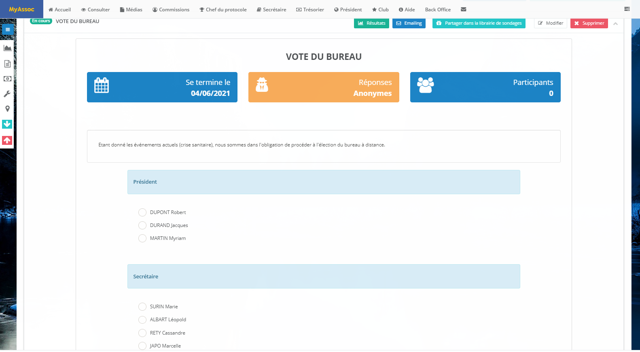The height and width of the screenshot is (352, 640).
Task: Click the users group icon in Participants card
Action: pyautogui.click(x=426, y=85)
